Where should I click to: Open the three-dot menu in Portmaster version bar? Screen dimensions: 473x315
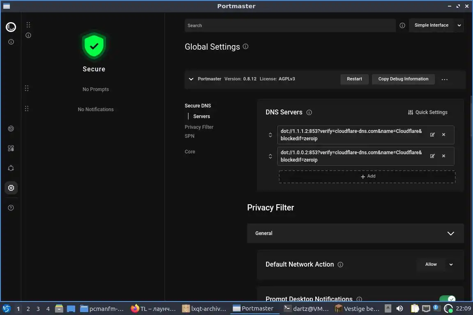444,80
